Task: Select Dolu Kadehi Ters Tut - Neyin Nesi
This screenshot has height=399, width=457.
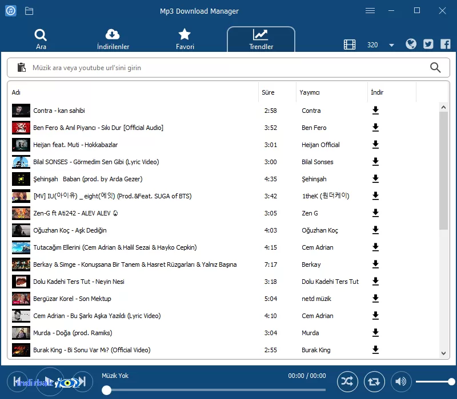Action: (79, 282)
